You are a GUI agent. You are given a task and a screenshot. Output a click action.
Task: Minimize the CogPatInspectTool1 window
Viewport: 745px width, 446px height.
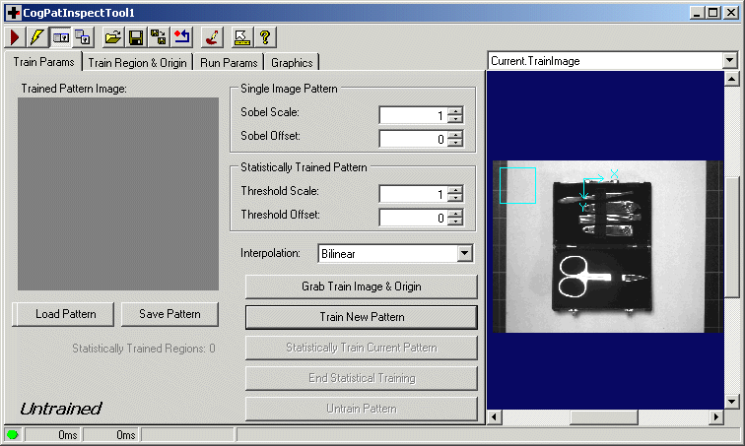[x=697, y=13]
